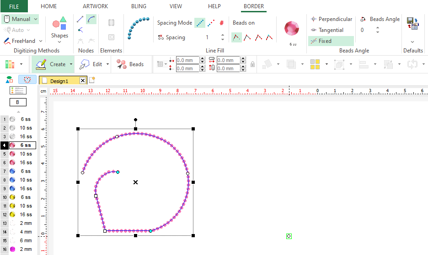This screenshot has width=428, height=255.
Task: Switch to the VIEW ribbon tab
Action: pos(176,6)
